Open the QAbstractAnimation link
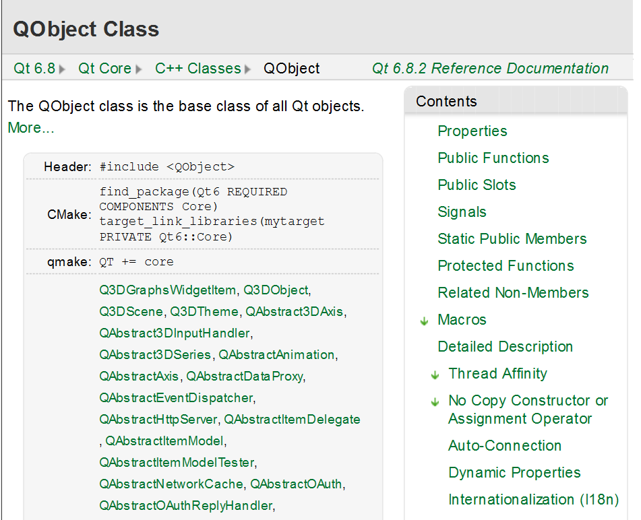 [x=276, y=354]
